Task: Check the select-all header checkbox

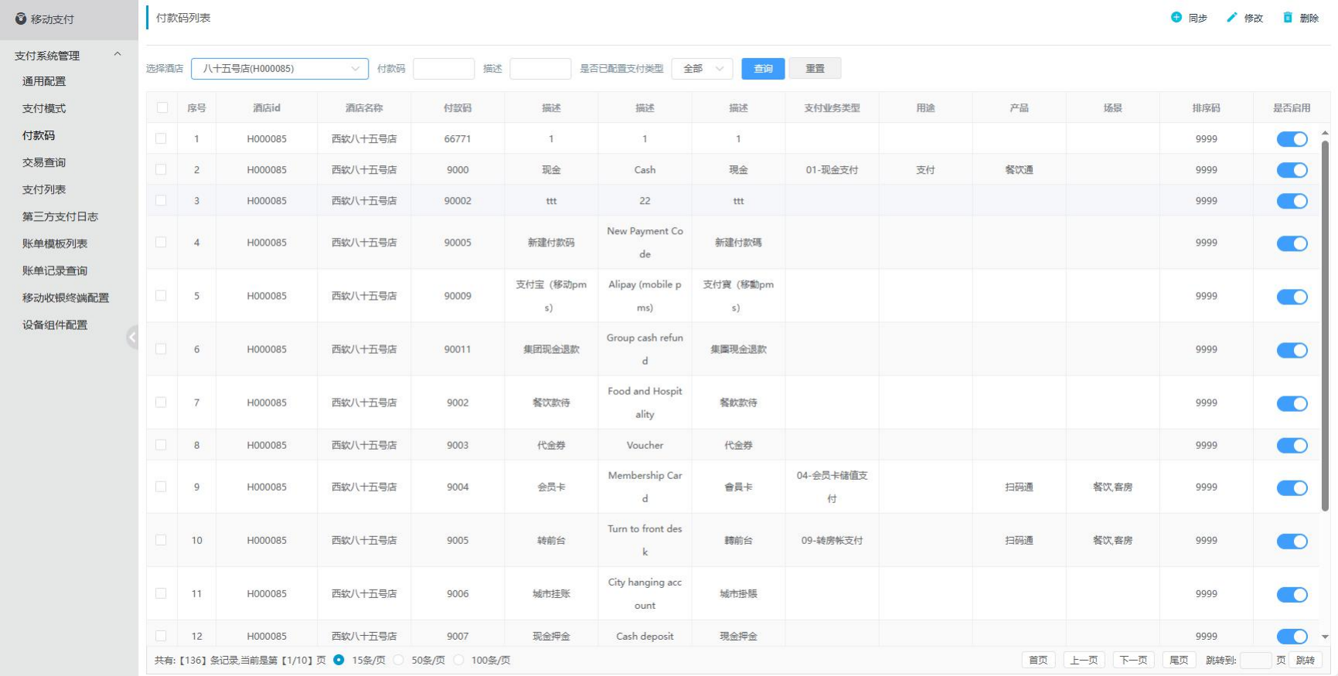Action: [x=162, y=107]
